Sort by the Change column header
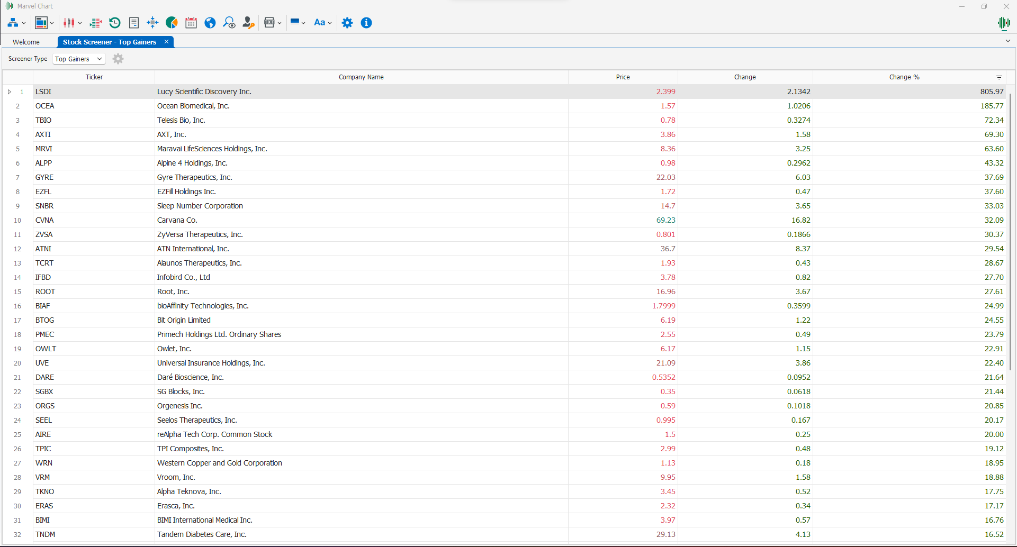Viewport: 1017px width, 547px height. [x=745, y=77]
